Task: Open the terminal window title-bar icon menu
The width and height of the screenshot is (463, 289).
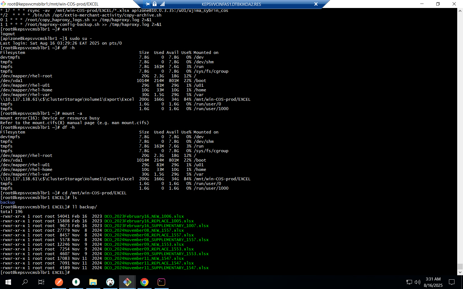Action: click(3, 4)
